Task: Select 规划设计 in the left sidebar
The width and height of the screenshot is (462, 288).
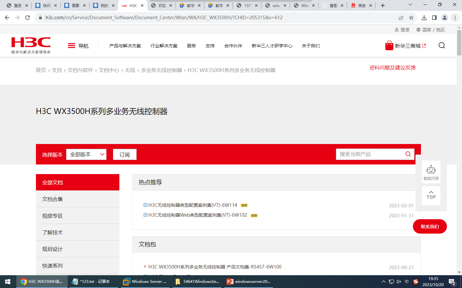Action: [78, 249]
